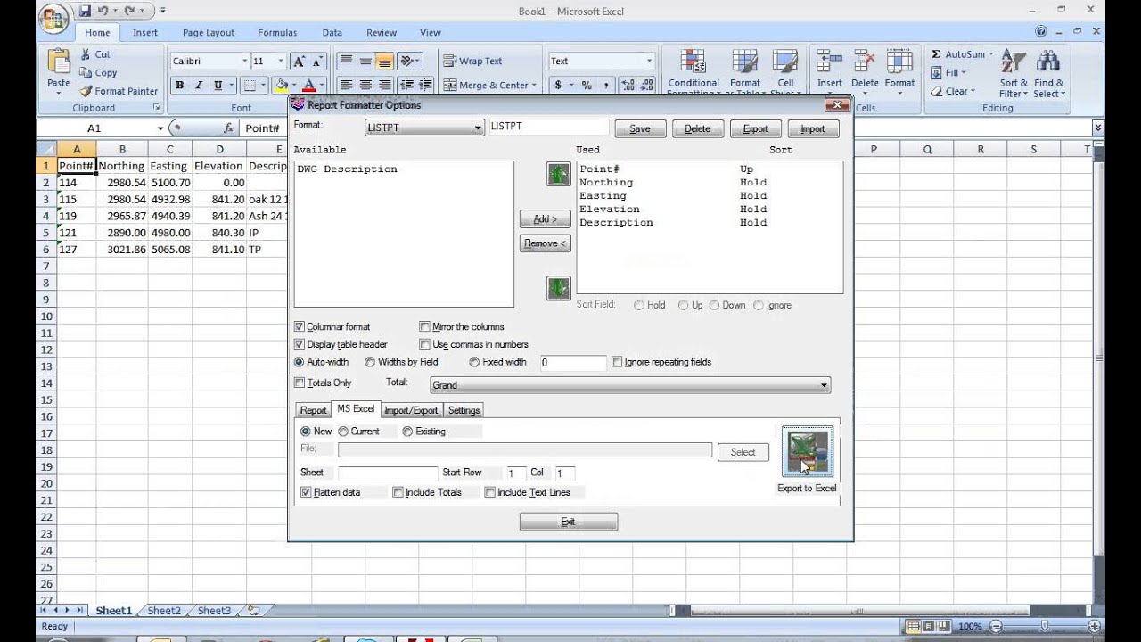The height and width of the screenshot is (642, 1141).
Task: Click Add > button
Action: point(545,218)
